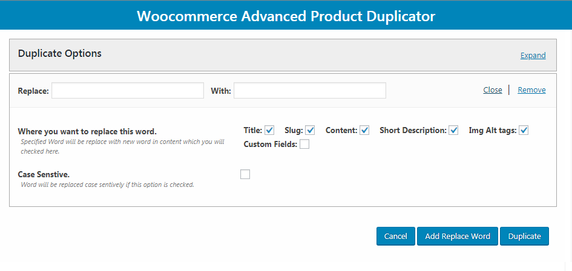Uncheck the Content checkbox
This screenshot has height=271, width=572.
364,130
